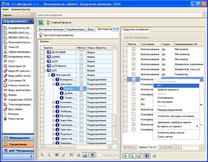The height and width of the screenshot is (162, 208).
Task: Click the lightbulb icon next to Оргструктура-владелец
Action: 41,35
